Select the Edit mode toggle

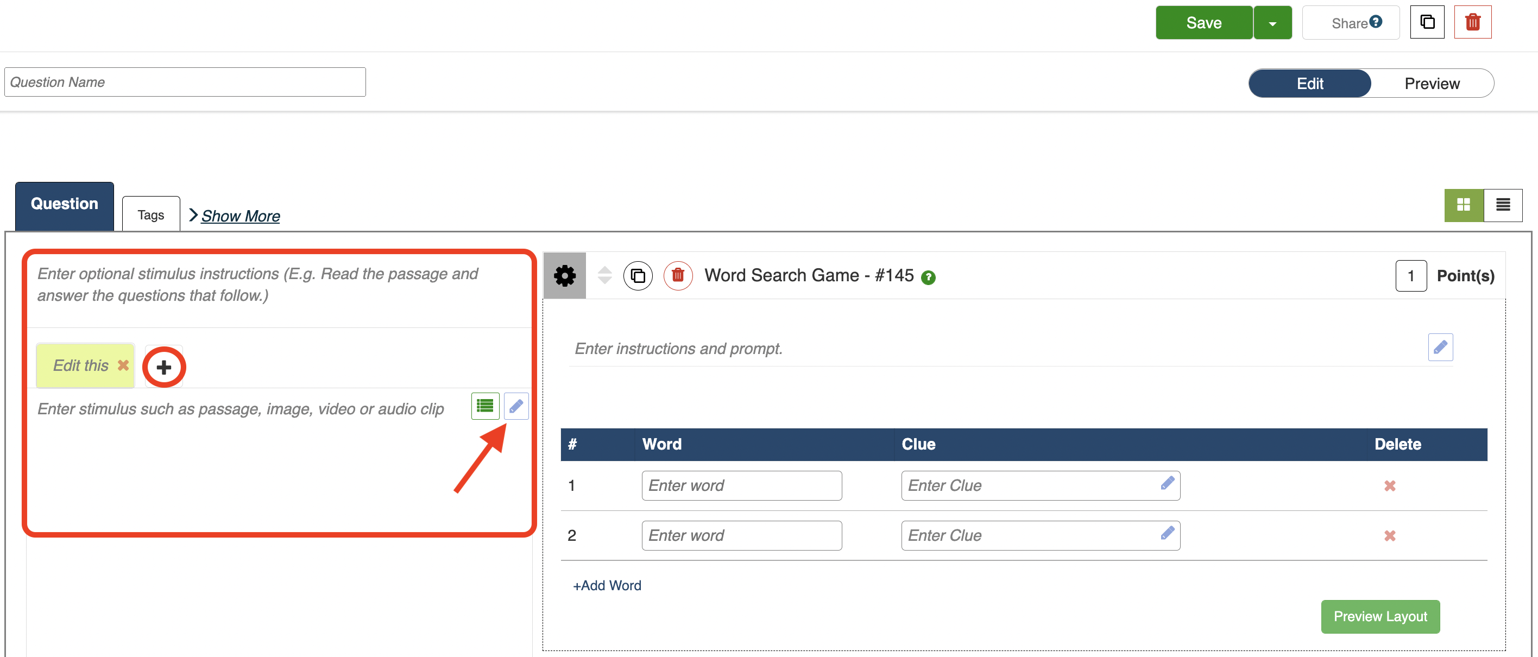point(1309,84)
